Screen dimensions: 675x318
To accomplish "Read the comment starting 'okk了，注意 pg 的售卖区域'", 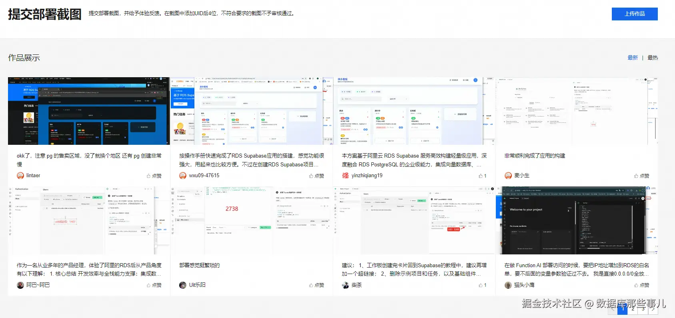I will tap(89, 160).
